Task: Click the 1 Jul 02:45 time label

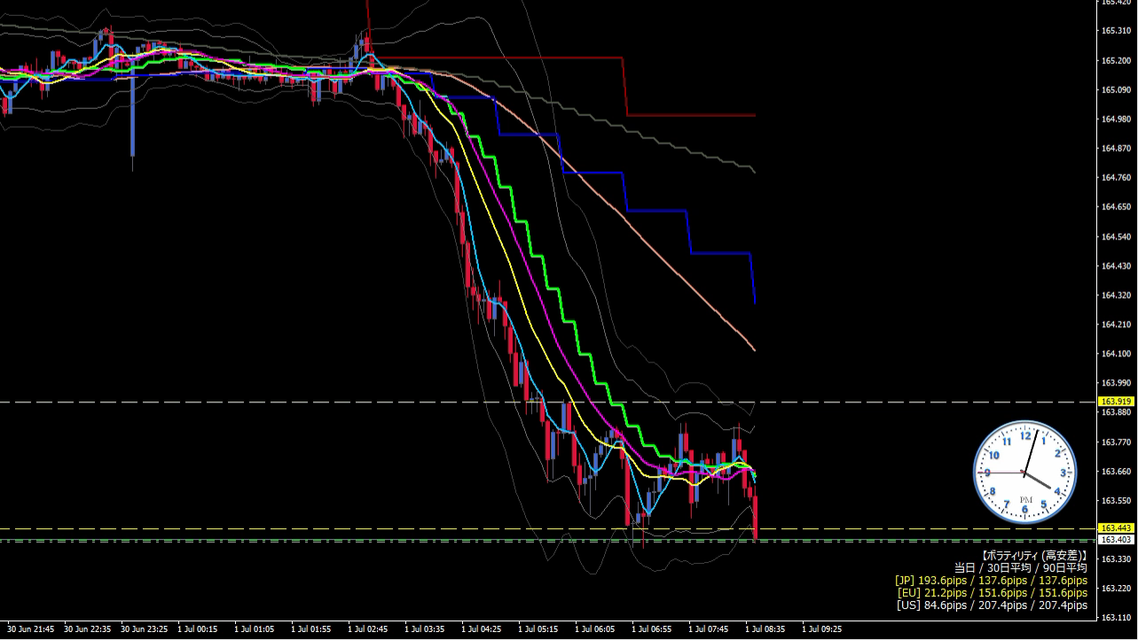Action: pos(368,628)
